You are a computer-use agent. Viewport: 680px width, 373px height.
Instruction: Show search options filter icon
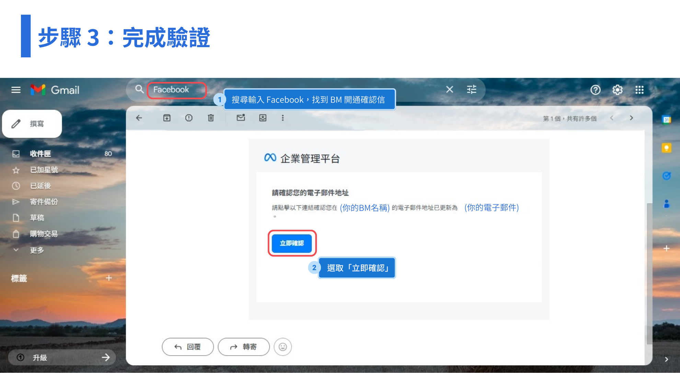coord(471,90)
